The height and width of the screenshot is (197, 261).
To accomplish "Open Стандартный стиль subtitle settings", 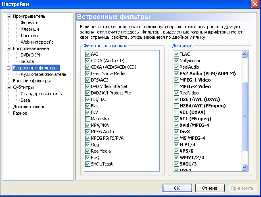I will tap(41, 94).
